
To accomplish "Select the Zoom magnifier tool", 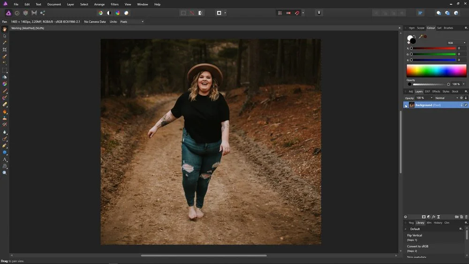I will click(x=5, y=173).
